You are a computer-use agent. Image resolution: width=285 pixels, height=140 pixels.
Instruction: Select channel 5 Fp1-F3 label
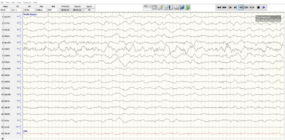[x=7, y=43]
